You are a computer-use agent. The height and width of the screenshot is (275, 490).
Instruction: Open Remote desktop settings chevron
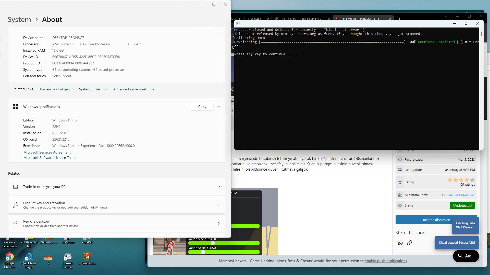click(x=219, y=223)
